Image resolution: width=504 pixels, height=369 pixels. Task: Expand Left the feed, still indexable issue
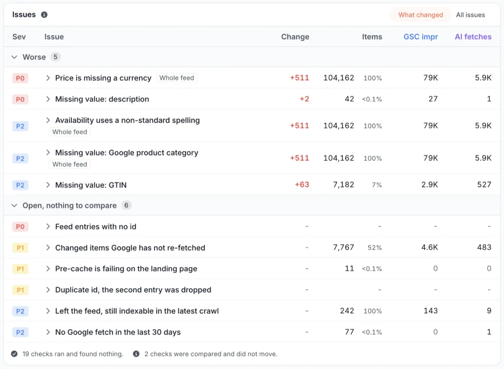tap(48, 311)
